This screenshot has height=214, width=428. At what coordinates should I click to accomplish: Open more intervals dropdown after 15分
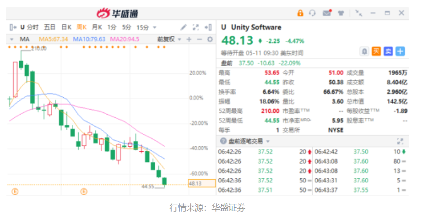coord(155,27)
